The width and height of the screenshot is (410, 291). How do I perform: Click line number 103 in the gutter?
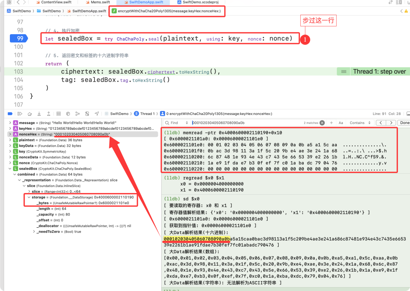18,72
